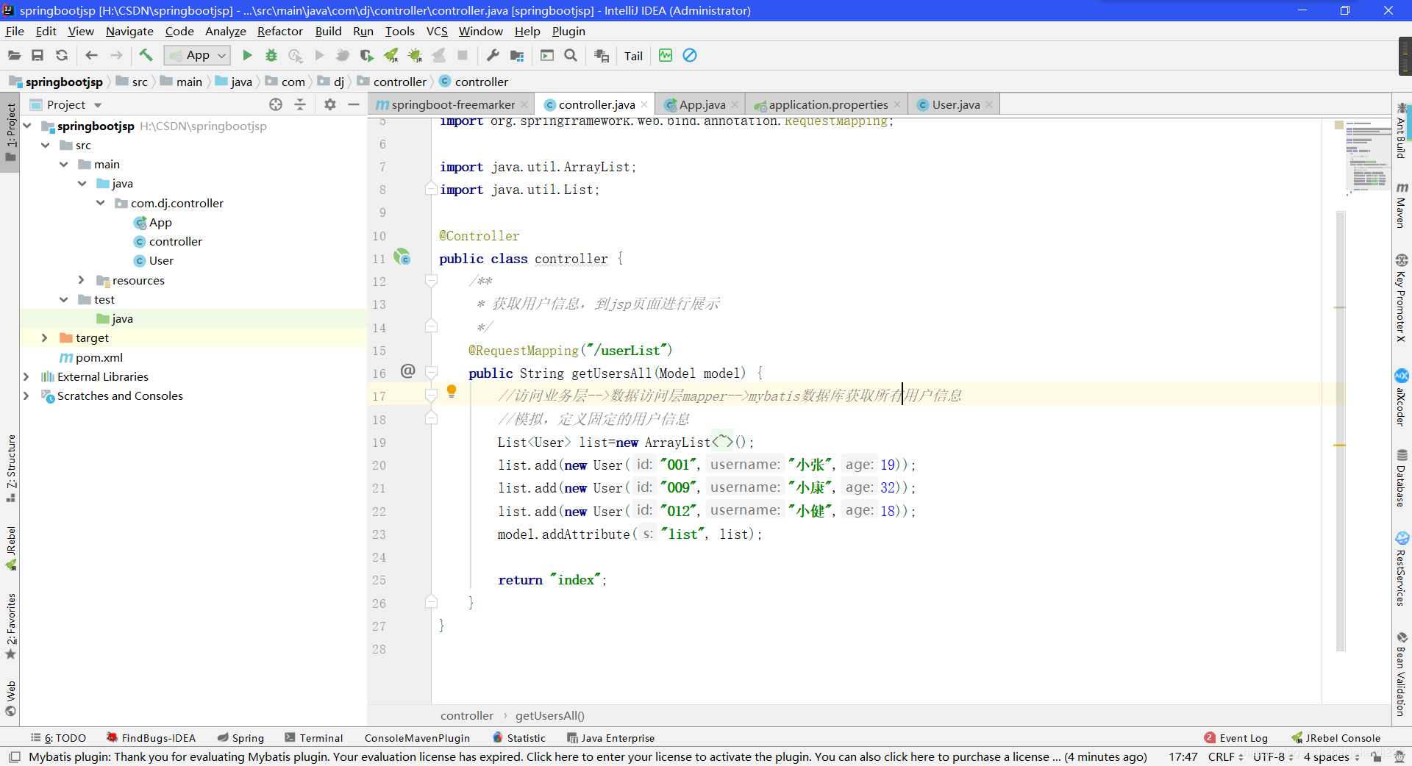Open Settings with the wrench icon

click(x=493, y=55)
